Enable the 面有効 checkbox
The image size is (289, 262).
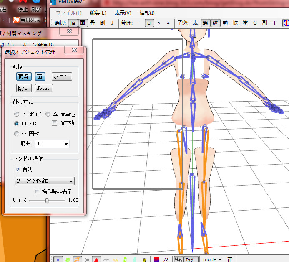point(54,123)
